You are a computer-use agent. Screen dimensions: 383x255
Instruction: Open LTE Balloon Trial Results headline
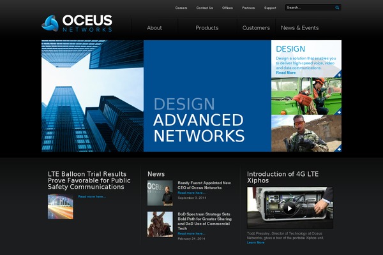click(89, 180)
